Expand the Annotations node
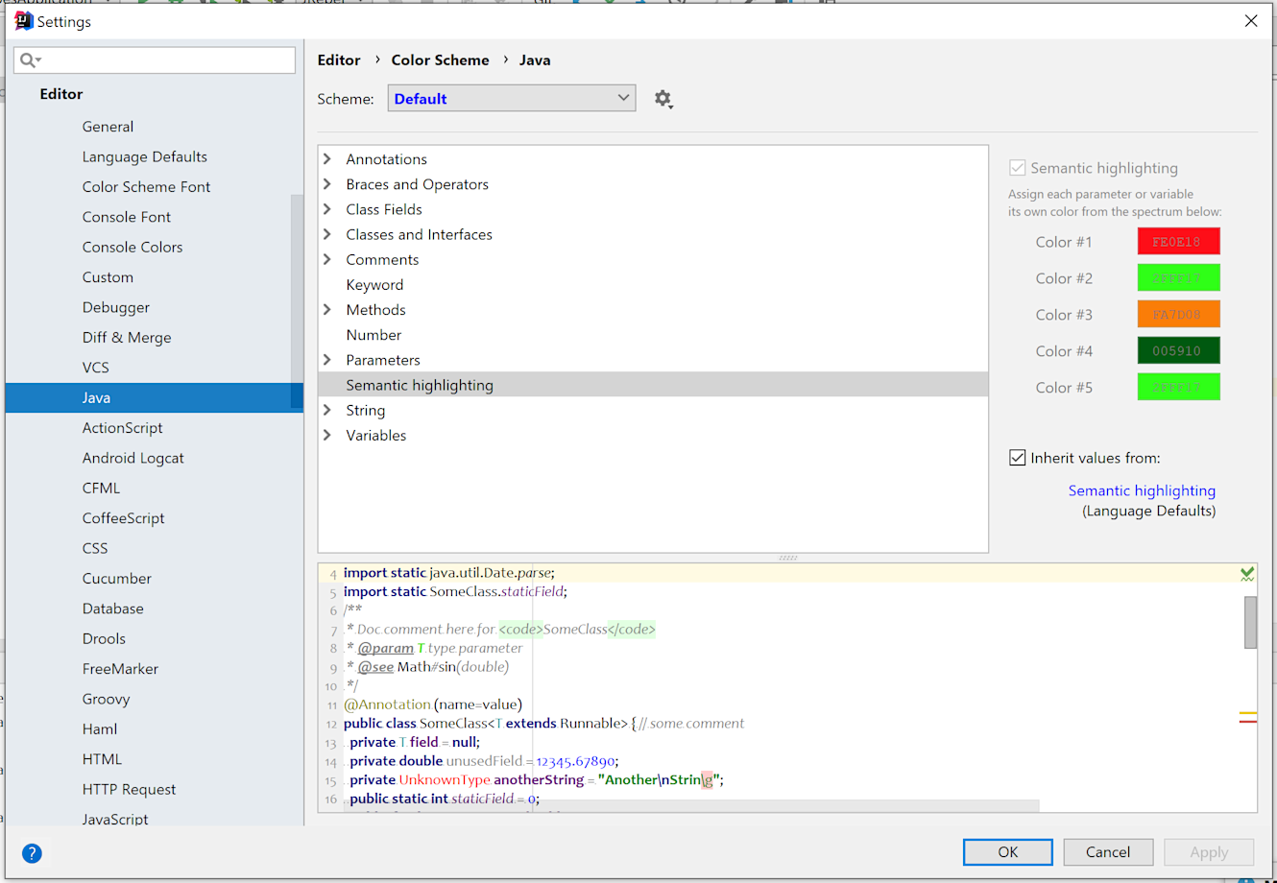 click(327, 159)
